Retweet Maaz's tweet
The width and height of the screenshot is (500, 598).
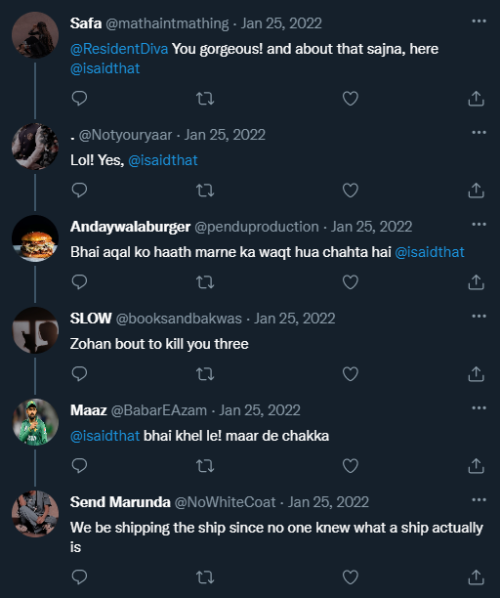[x=205, y=466]
